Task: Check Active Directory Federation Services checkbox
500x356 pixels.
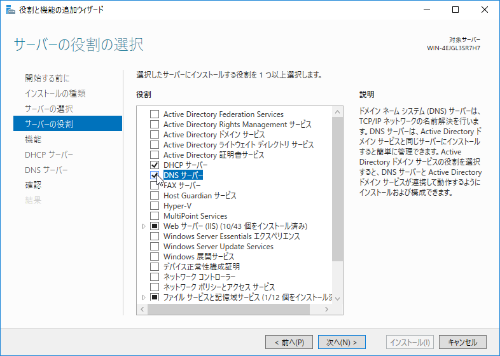Action: point(155,114)
